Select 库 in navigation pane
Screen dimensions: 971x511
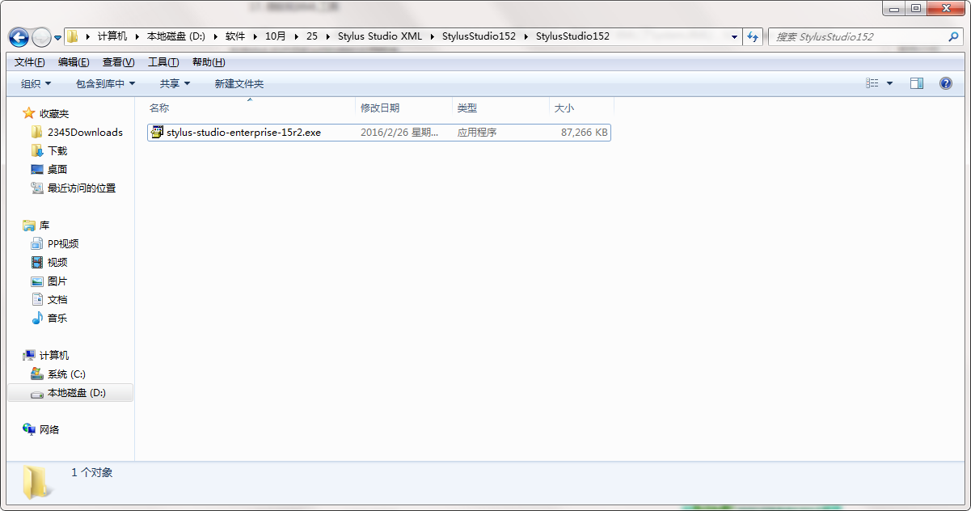coord(44,225)
